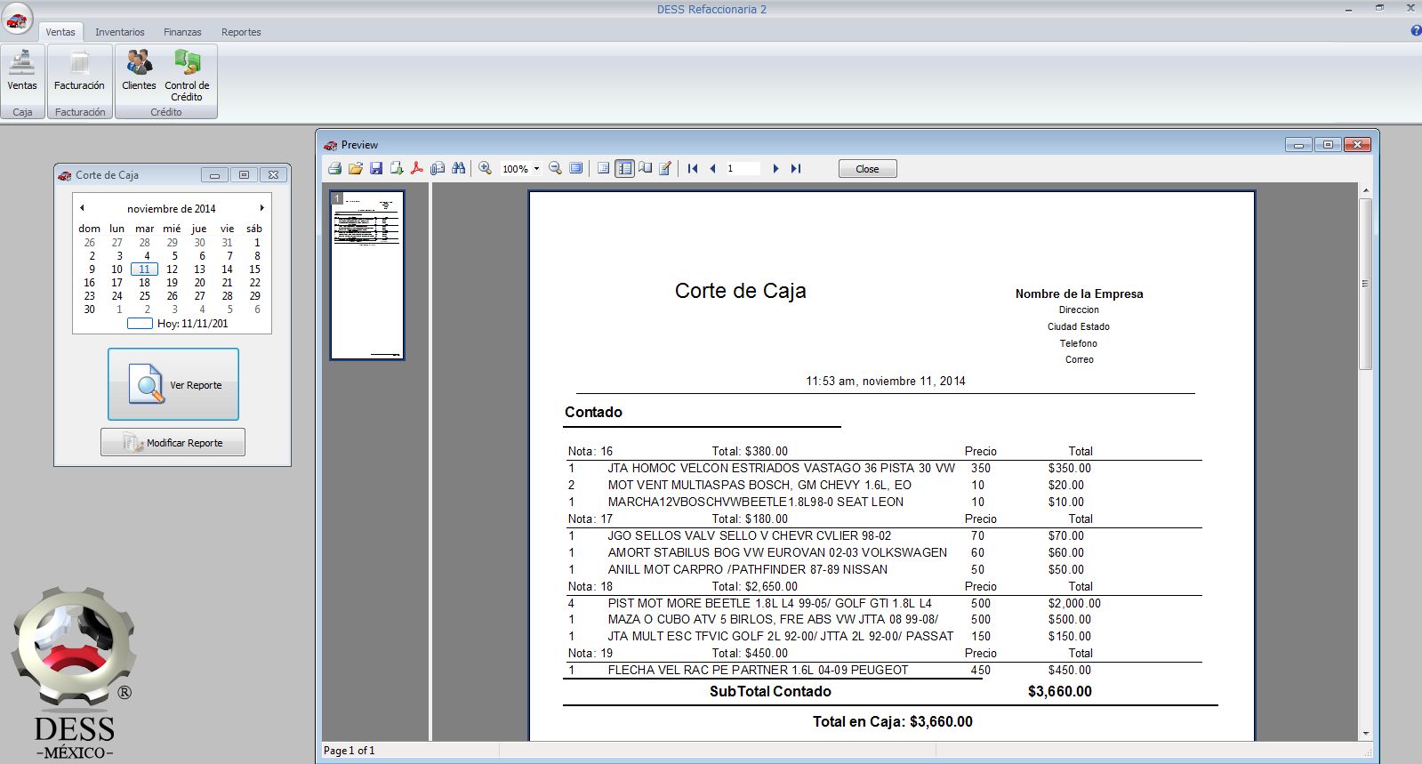
Task: Select day 11 in the calendar
Action: coord(144,269)
